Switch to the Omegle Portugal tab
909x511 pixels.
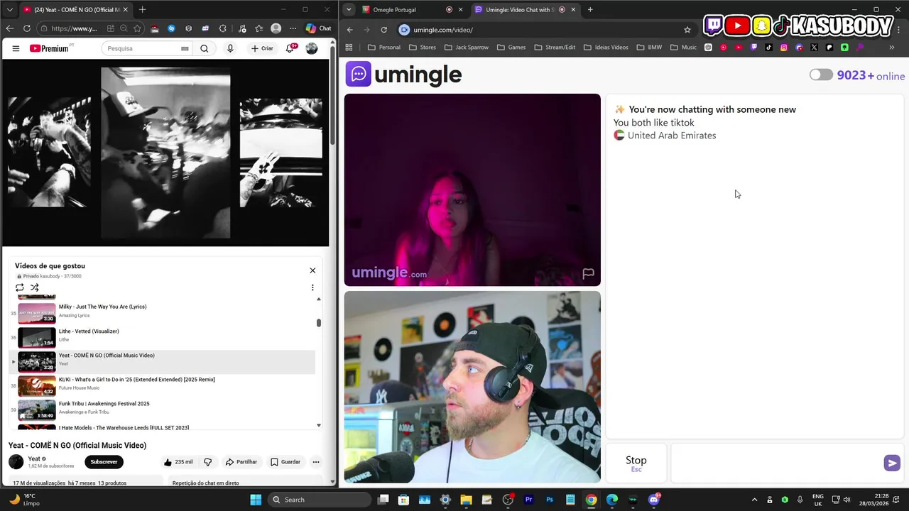click(403, 10)
